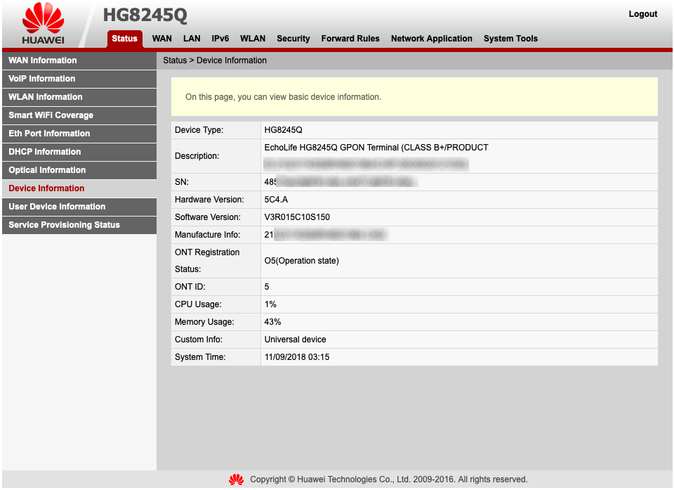Show WLAN Information page
The image size is (674, 490).
(x=79, y=97)
